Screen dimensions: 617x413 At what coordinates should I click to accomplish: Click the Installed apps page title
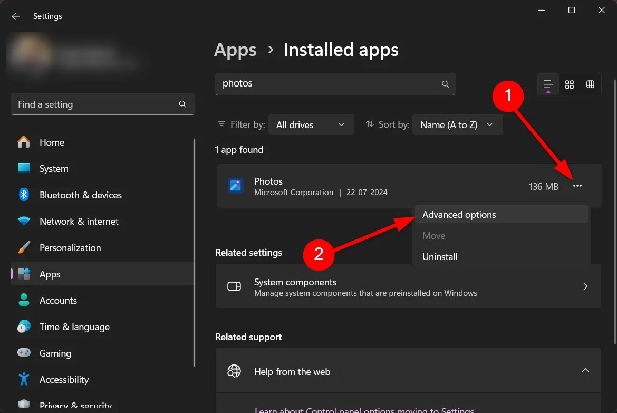point(341,50)
